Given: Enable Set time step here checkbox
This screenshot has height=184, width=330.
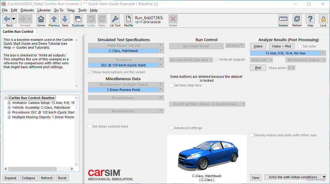Looking at the screenshot, I should 171,85.
